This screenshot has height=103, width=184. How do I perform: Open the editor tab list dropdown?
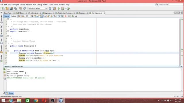(179, 13)
